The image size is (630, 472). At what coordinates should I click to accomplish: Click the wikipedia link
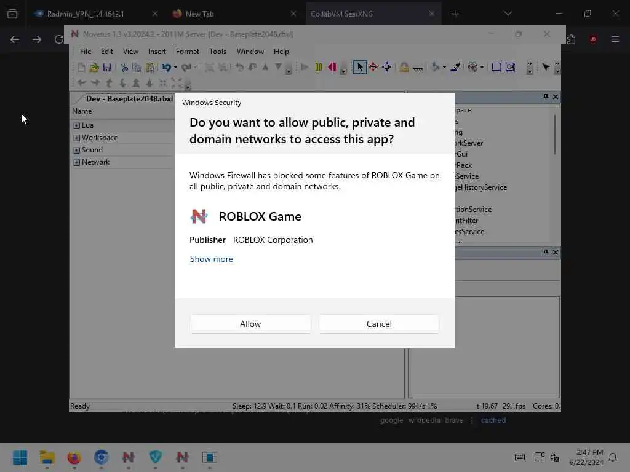[x=424, y=420]
